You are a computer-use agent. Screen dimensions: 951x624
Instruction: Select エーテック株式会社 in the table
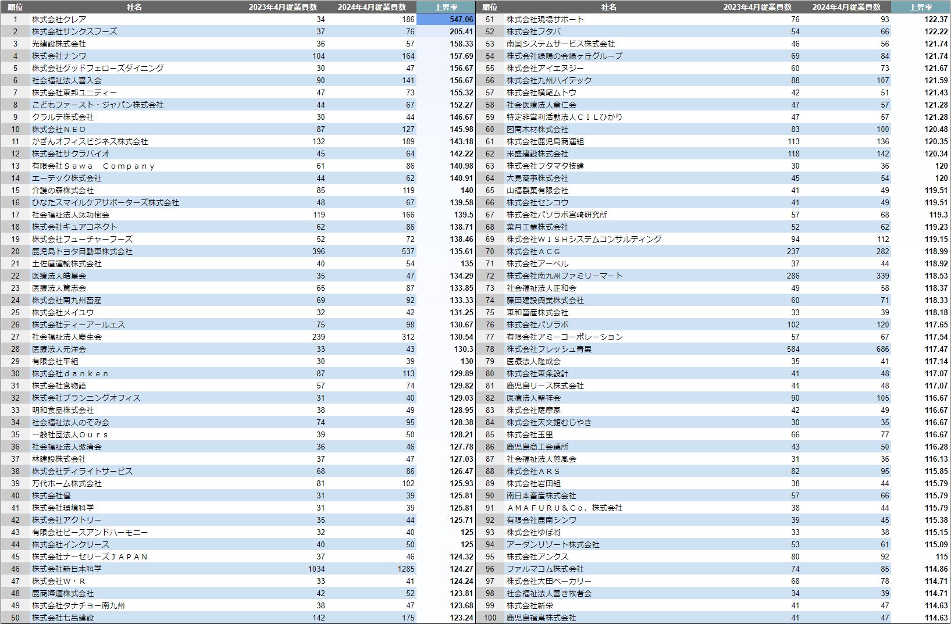[x=67, y=178]
